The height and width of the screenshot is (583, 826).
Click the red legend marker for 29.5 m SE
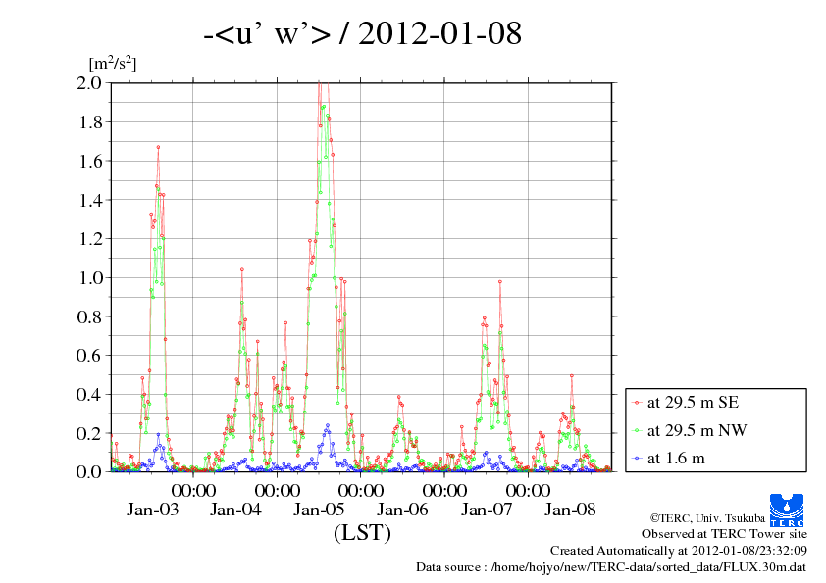pyautogui.click(x=638, y=403)
